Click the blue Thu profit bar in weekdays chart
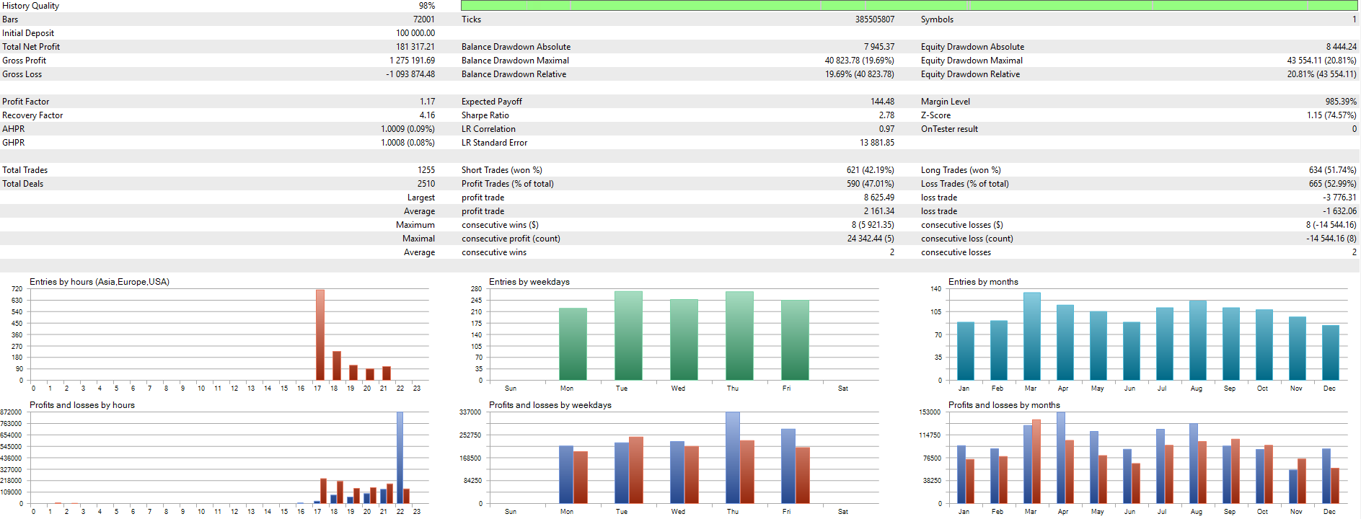The width and height of the screenshot is (1361, 519). 732,457
